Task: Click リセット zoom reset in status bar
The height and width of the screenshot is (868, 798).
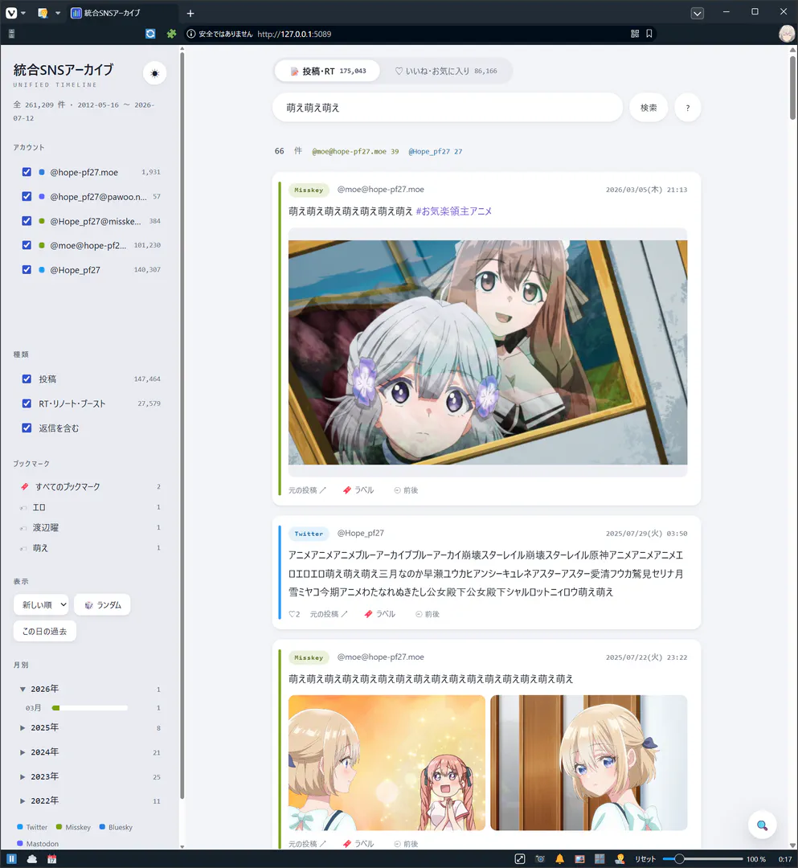Action: 645,858
